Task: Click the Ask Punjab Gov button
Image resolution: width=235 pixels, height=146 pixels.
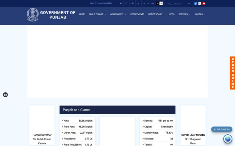Action: point(222,129)
